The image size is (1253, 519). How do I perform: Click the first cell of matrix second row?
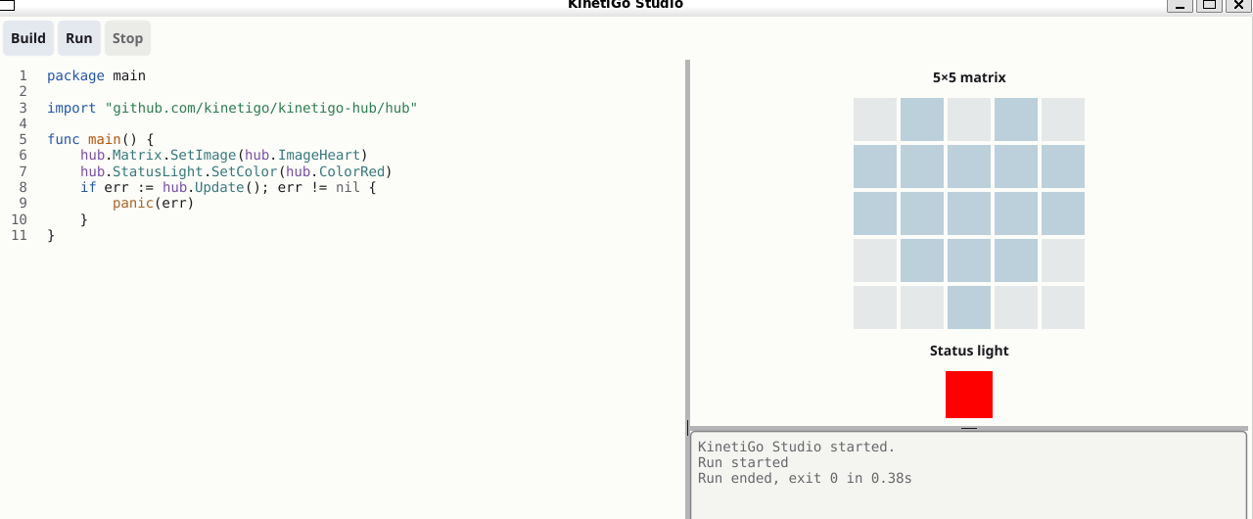coord(875,166)
